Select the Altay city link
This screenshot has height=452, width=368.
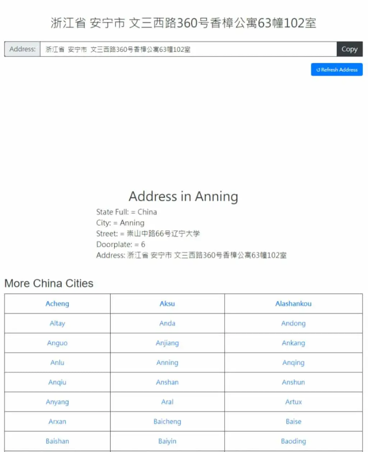coord(57,323)
